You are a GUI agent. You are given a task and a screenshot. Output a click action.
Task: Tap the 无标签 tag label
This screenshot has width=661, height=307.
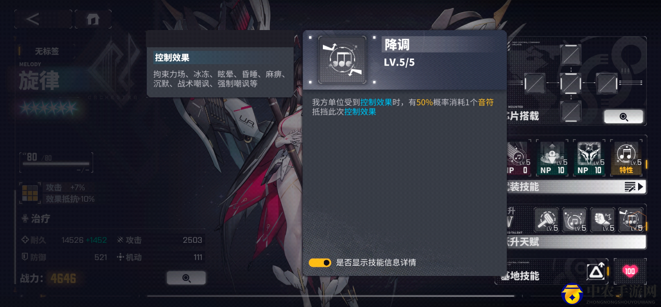pyautogui.click(x=46, y=51)
